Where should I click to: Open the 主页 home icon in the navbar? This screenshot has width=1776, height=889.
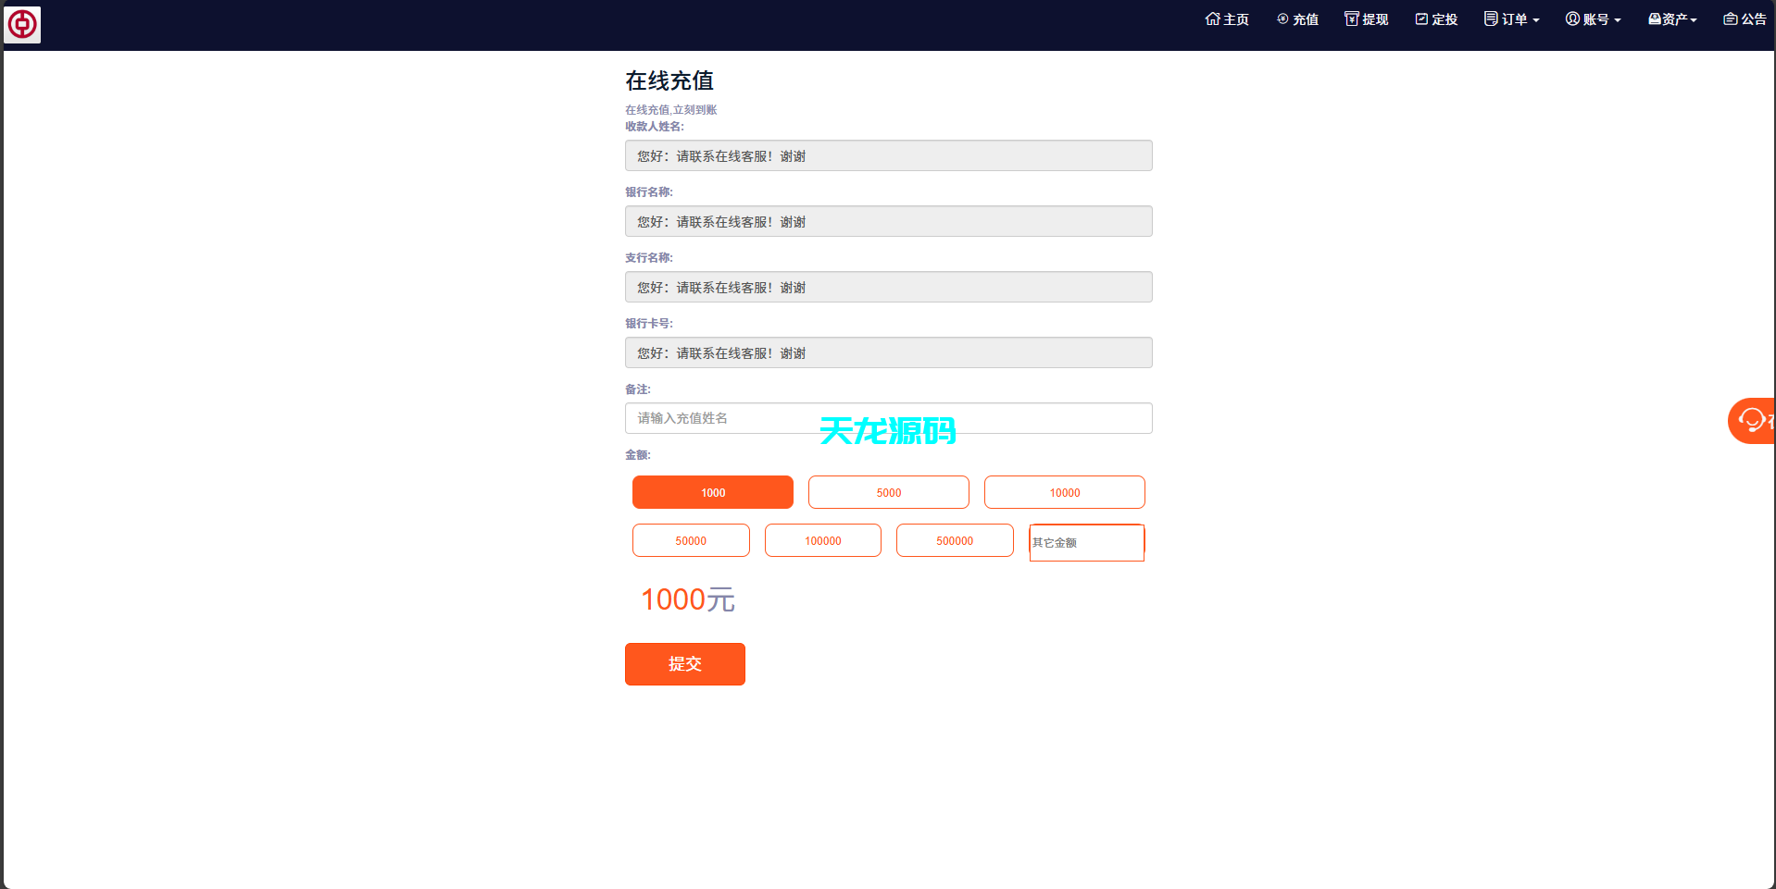click(x=1213, y=19)
